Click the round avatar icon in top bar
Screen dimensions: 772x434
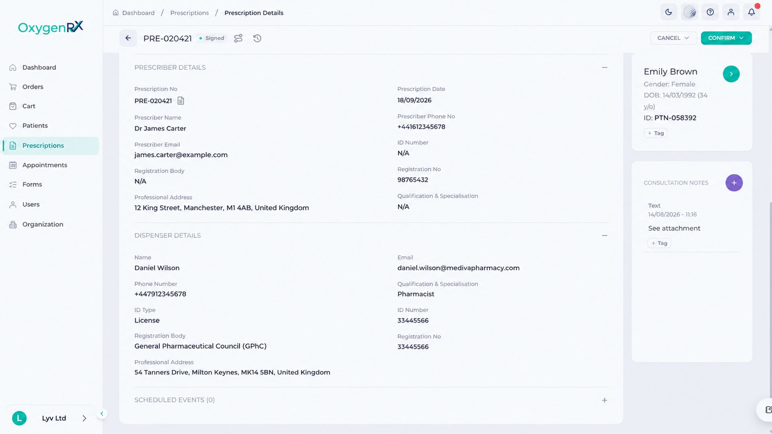pos(690,12)
